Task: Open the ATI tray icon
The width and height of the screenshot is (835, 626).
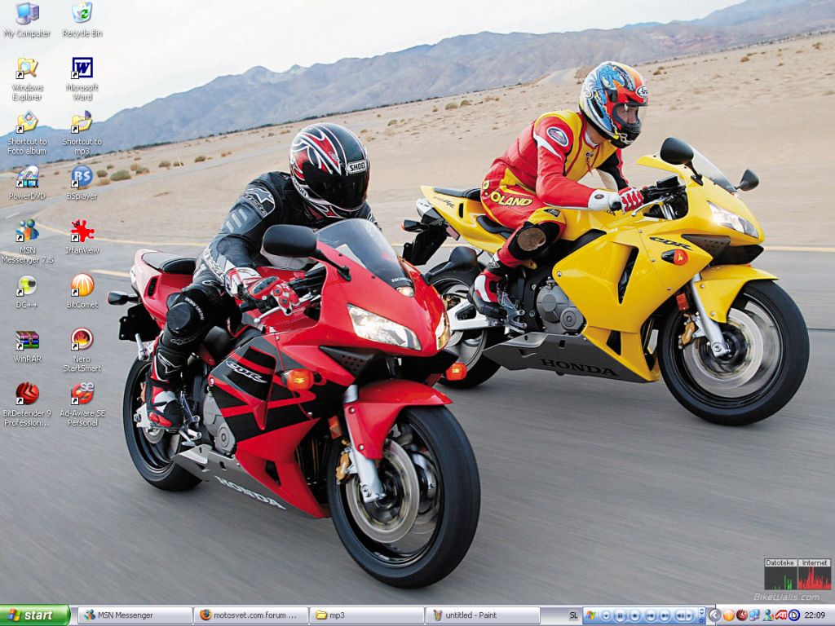Action: click(781, 615)
